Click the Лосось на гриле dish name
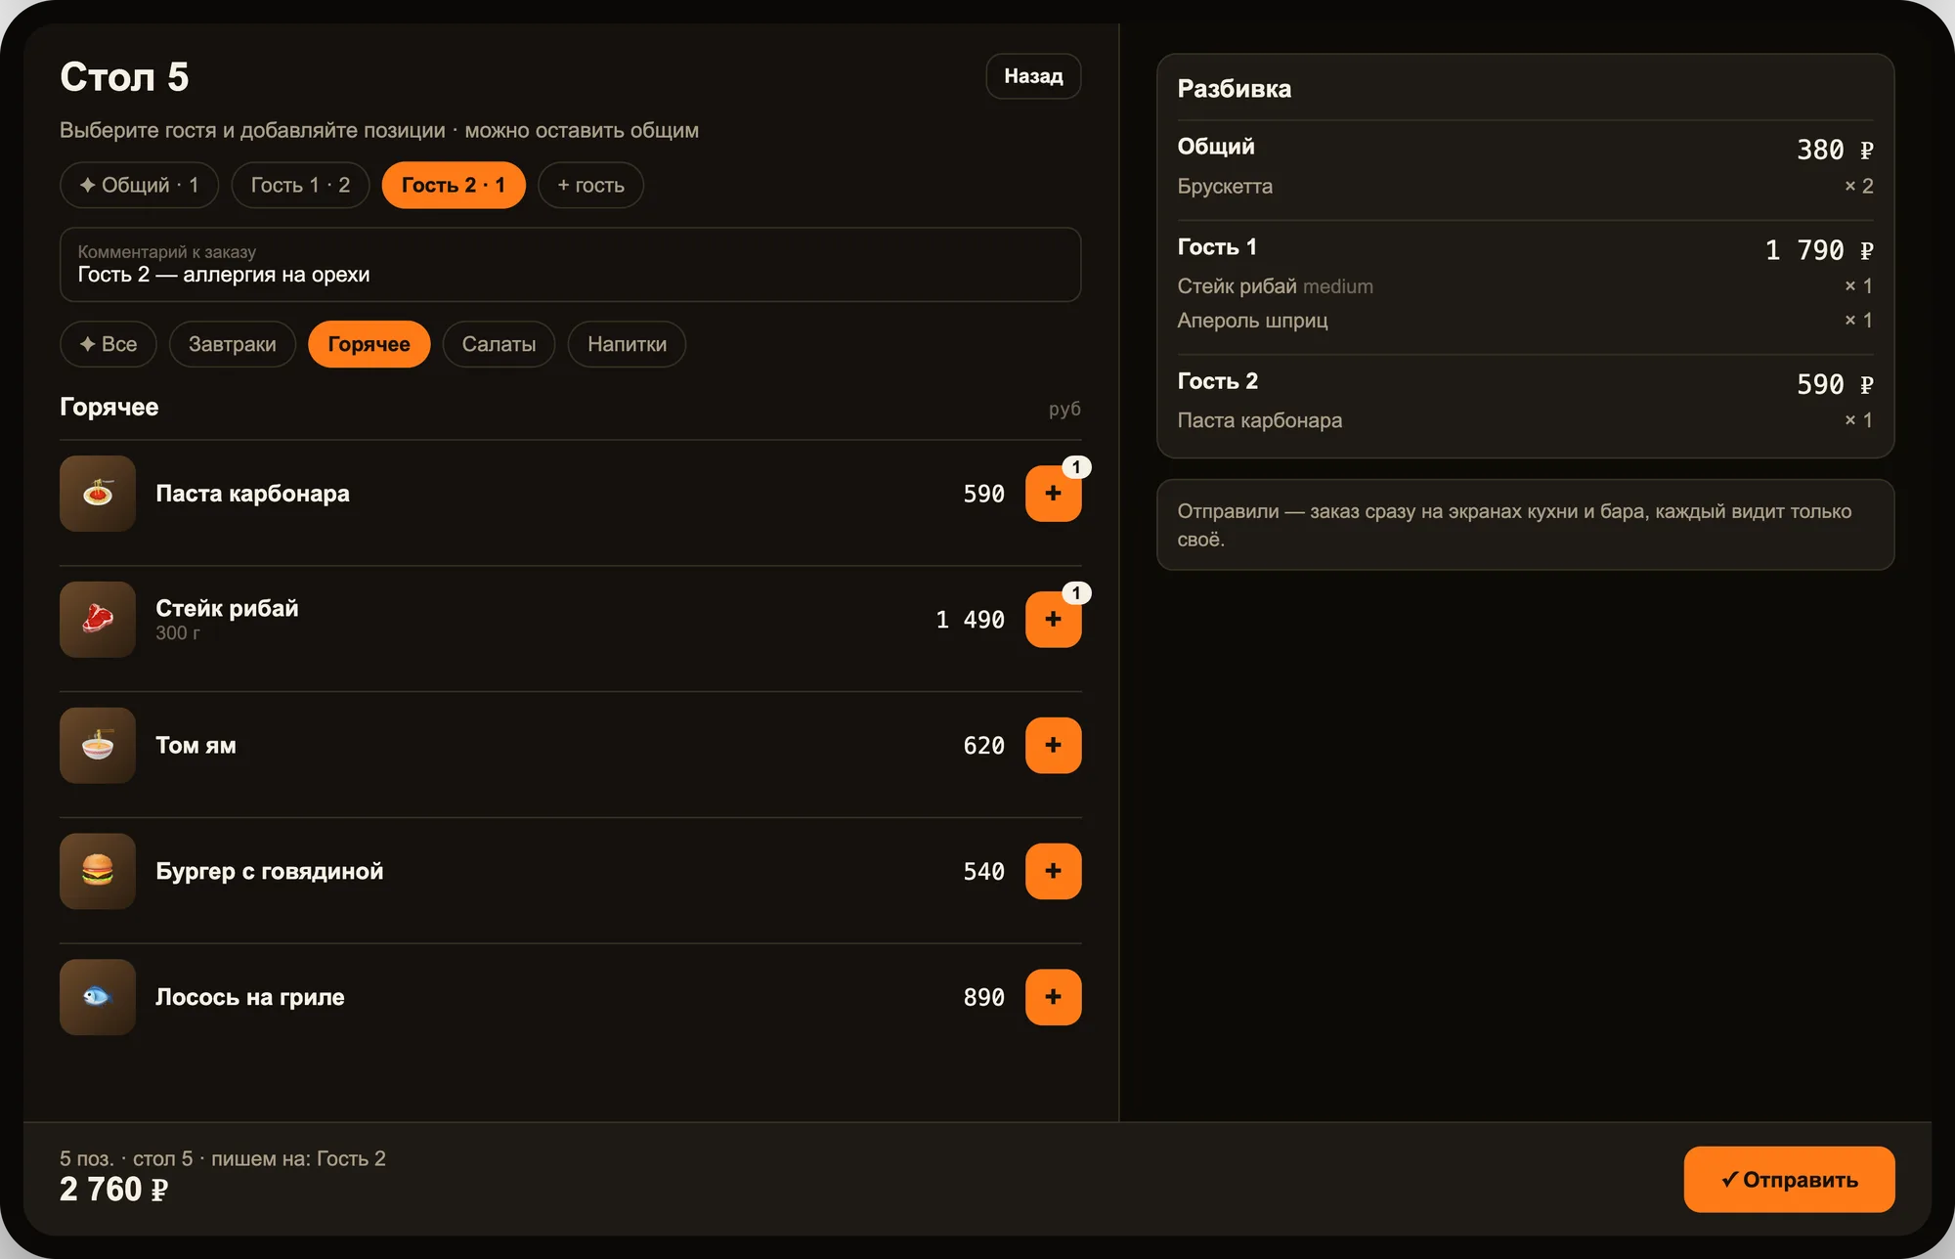The width and height of the screenshot is (1955, 1259). (x=250, y=997)
